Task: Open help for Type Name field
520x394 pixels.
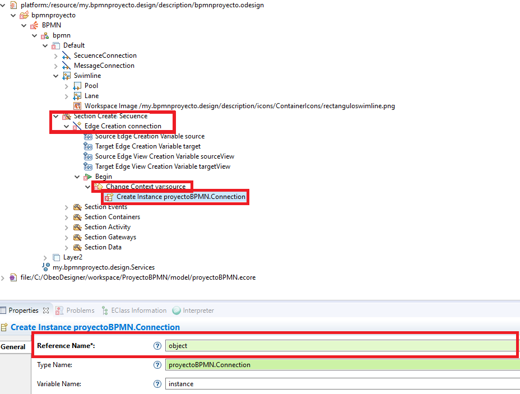Action: coord(157,365)
